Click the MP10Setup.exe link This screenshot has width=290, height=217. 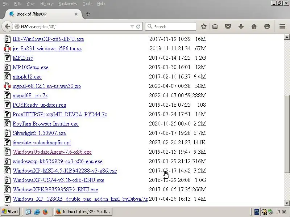pos(30,67)
